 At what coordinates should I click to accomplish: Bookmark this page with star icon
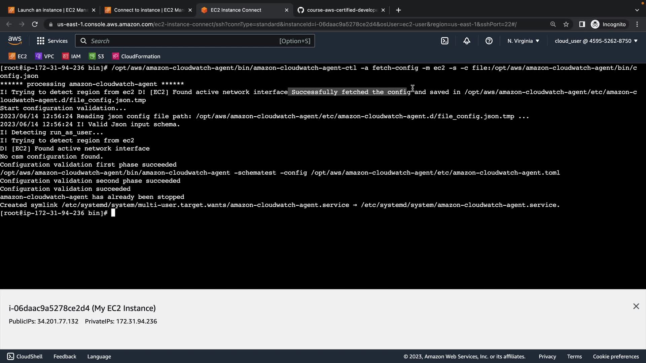pos(566,24)
